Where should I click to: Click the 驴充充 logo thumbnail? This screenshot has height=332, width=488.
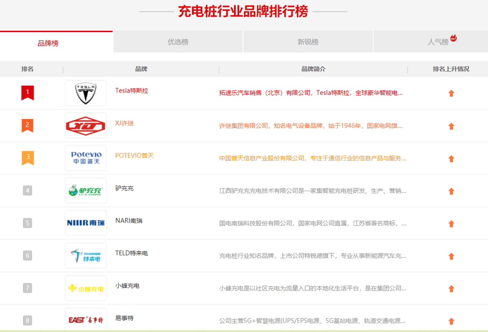pos(85,191)
